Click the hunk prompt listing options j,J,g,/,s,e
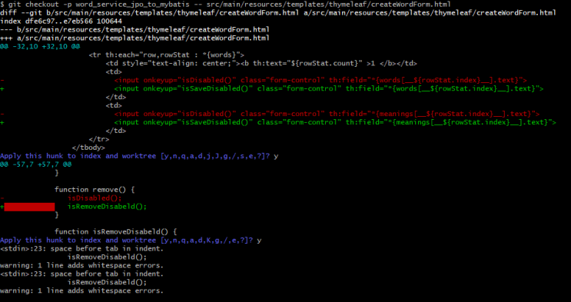 click(139, 156)
